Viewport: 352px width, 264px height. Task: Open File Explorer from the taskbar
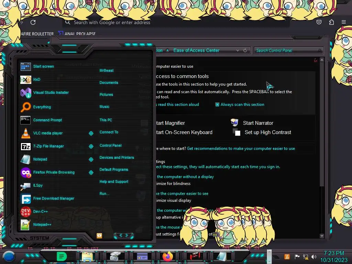pyautogui.click(x=87, y=256)
